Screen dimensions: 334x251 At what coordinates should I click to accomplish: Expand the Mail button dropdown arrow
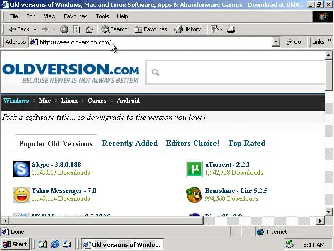pyautogui.click(x=221, y=29)
